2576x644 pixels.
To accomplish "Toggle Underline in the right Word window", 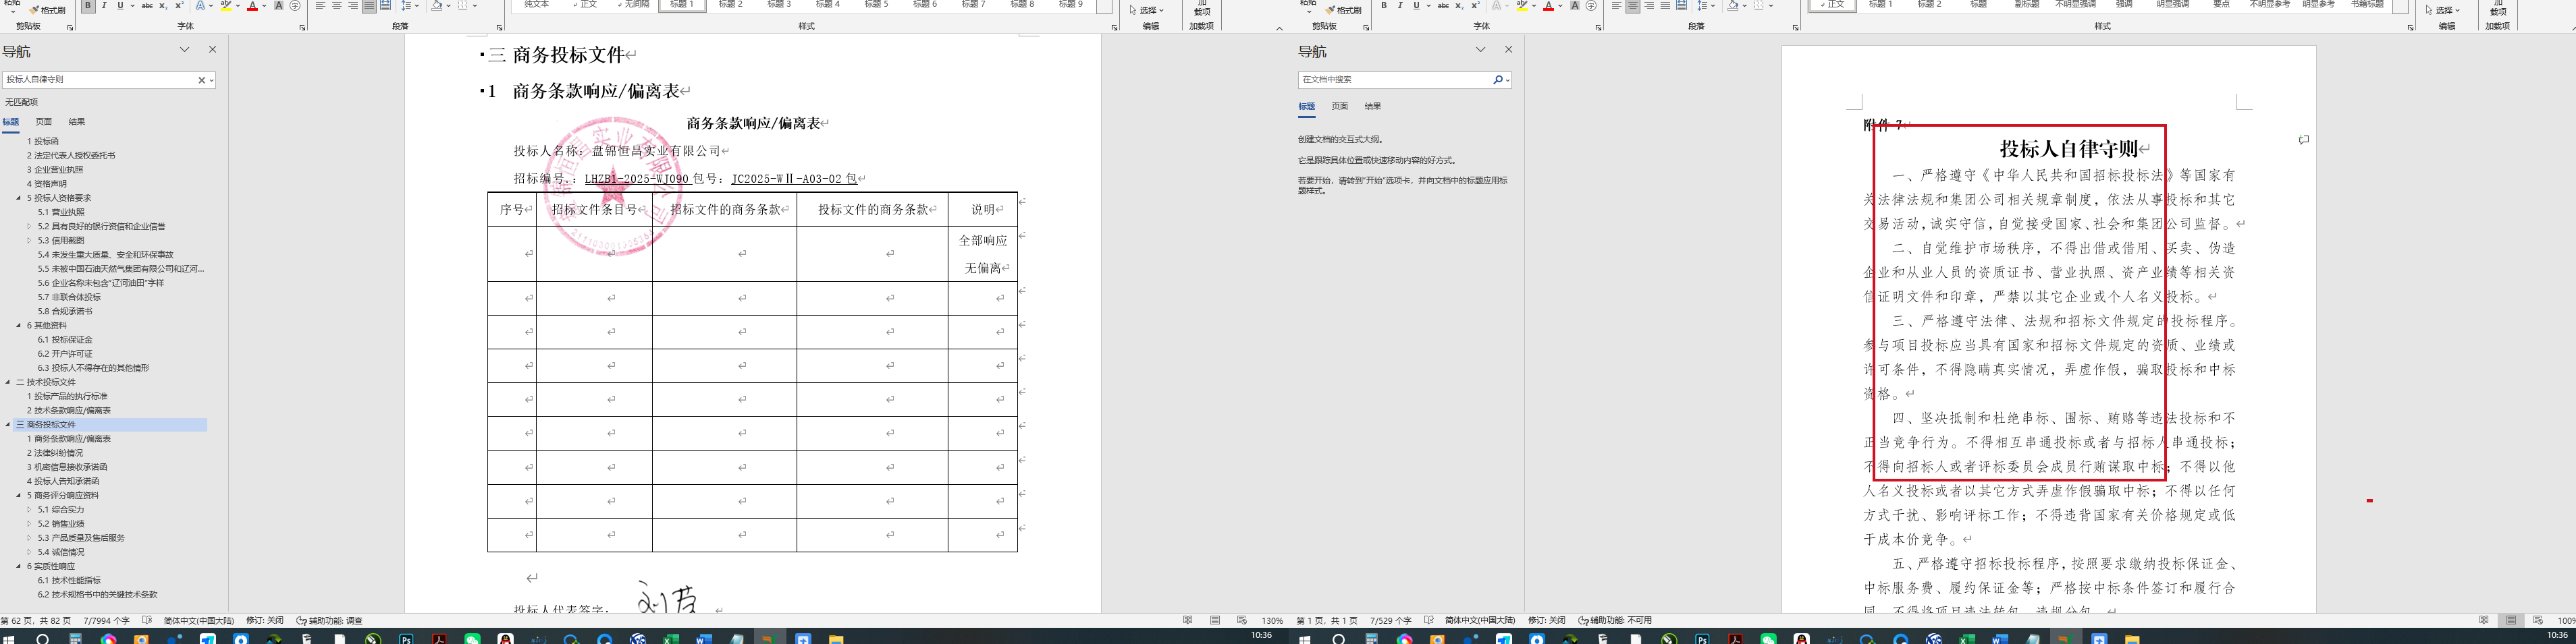I will pyautogui.click(x=1416, y=6).
